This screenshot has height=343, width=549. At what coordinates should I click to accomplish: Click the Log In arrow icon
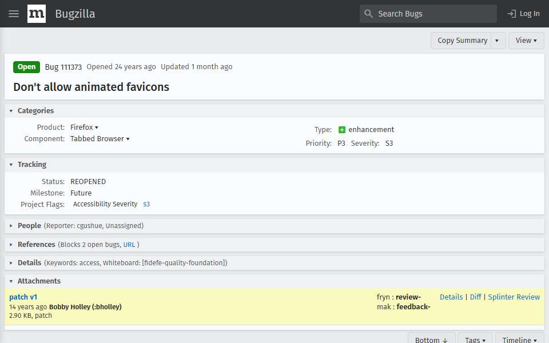(511, 14)
